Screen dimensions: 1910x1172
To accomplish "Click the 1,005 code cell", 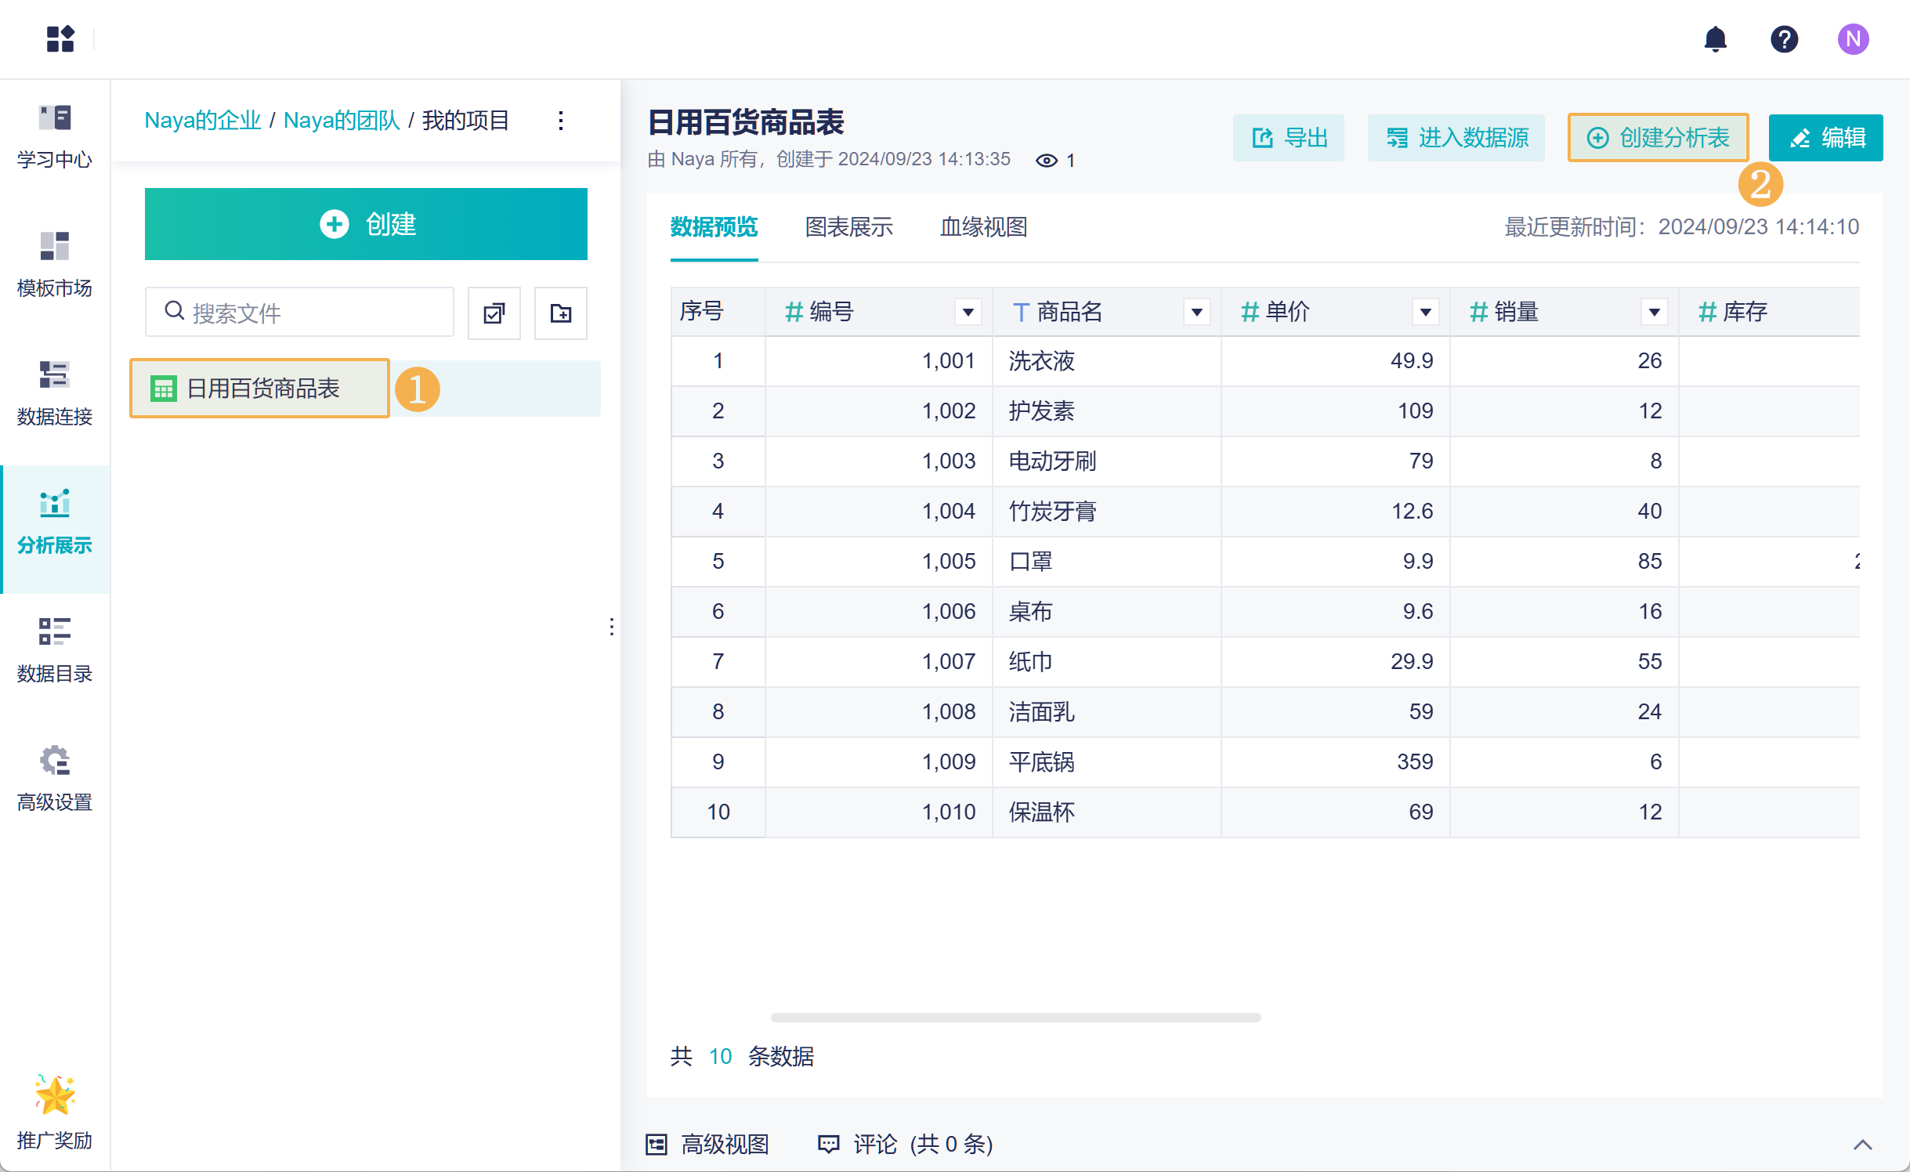I will pyautogui.click(x=879, y=562).
